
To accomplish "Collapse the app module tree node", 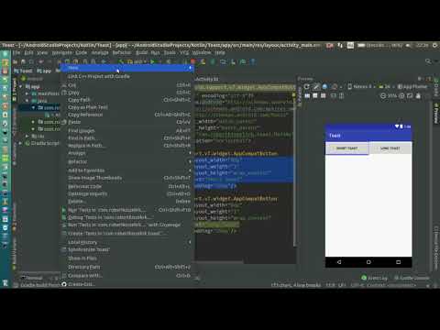I will [x=20, y=87].
